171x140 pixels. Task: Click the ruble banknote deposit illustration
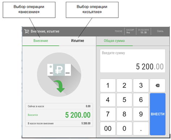[59, 75]
